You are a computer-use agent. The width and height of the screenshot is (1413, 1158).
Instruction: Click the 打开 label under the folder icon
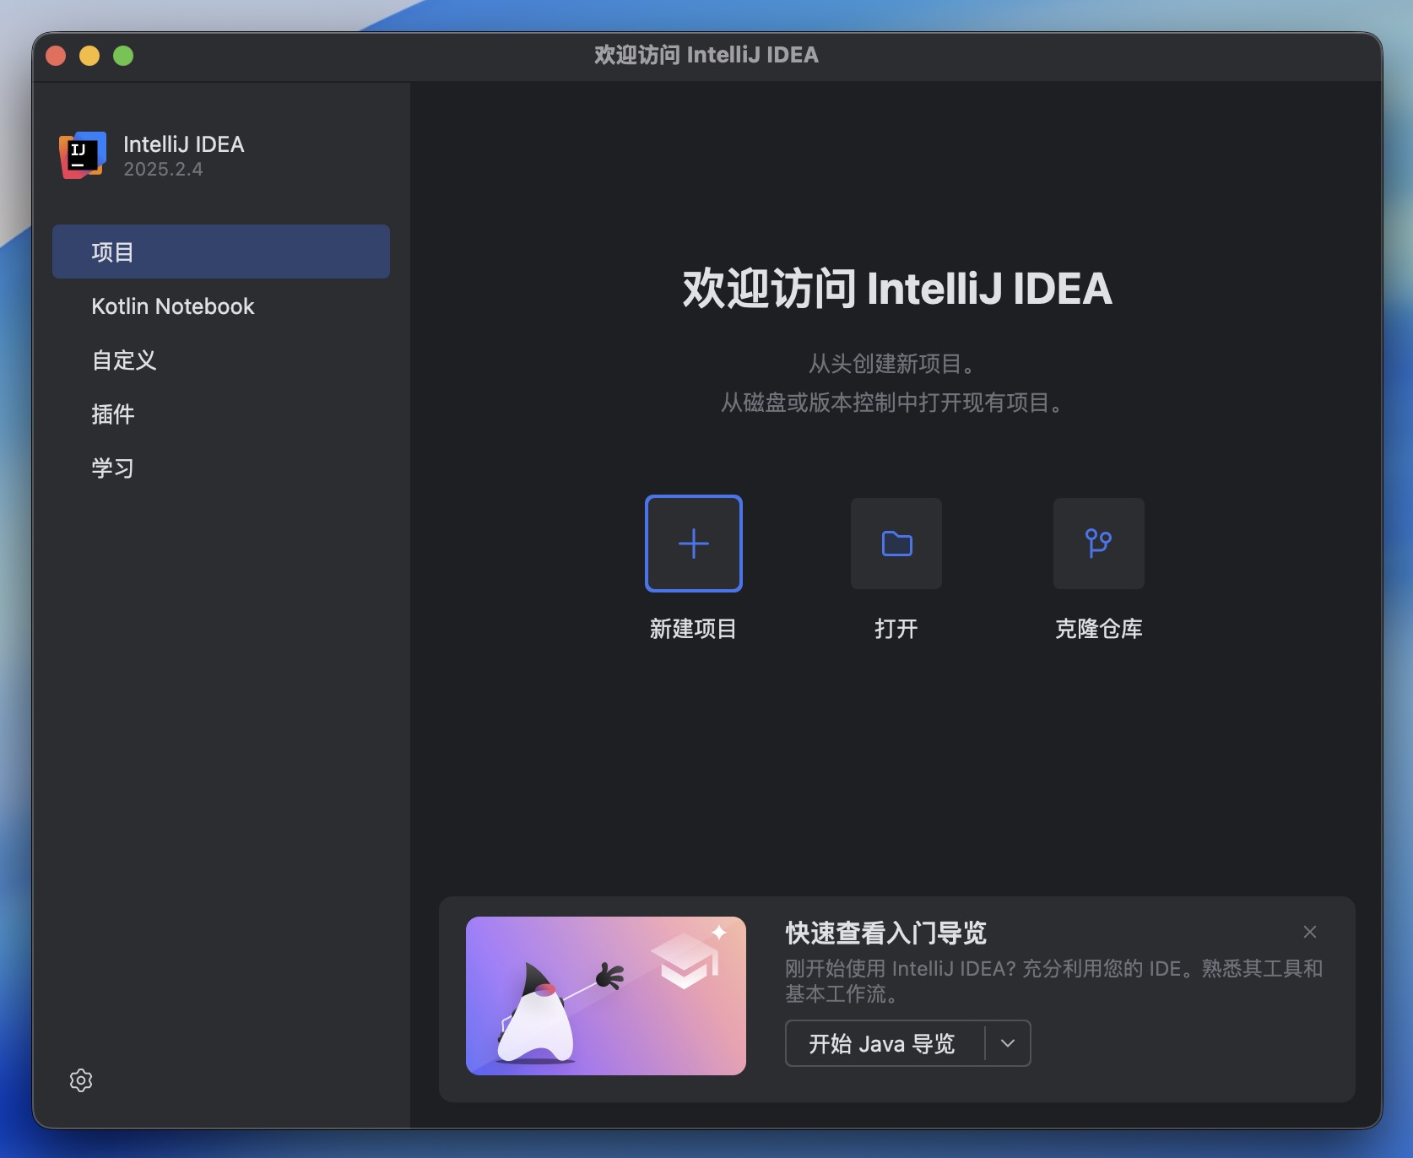point(896,629)
